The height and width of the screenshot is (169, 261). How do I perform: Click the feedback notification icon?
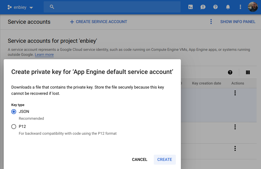pos(203,7)
